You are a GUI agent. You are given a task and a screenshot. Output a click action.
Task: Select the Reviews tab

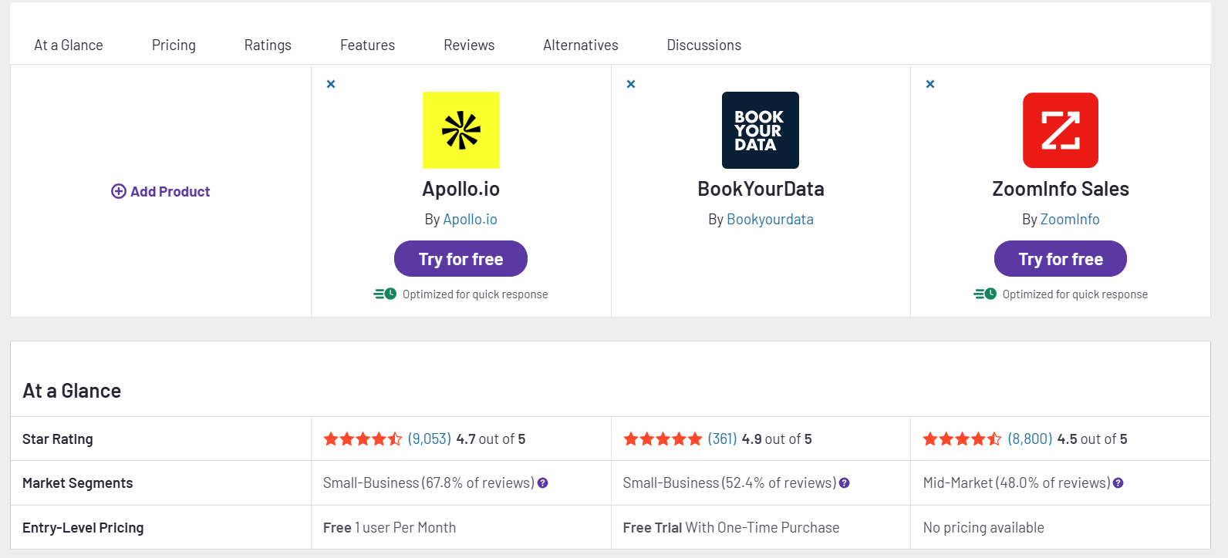469,45
